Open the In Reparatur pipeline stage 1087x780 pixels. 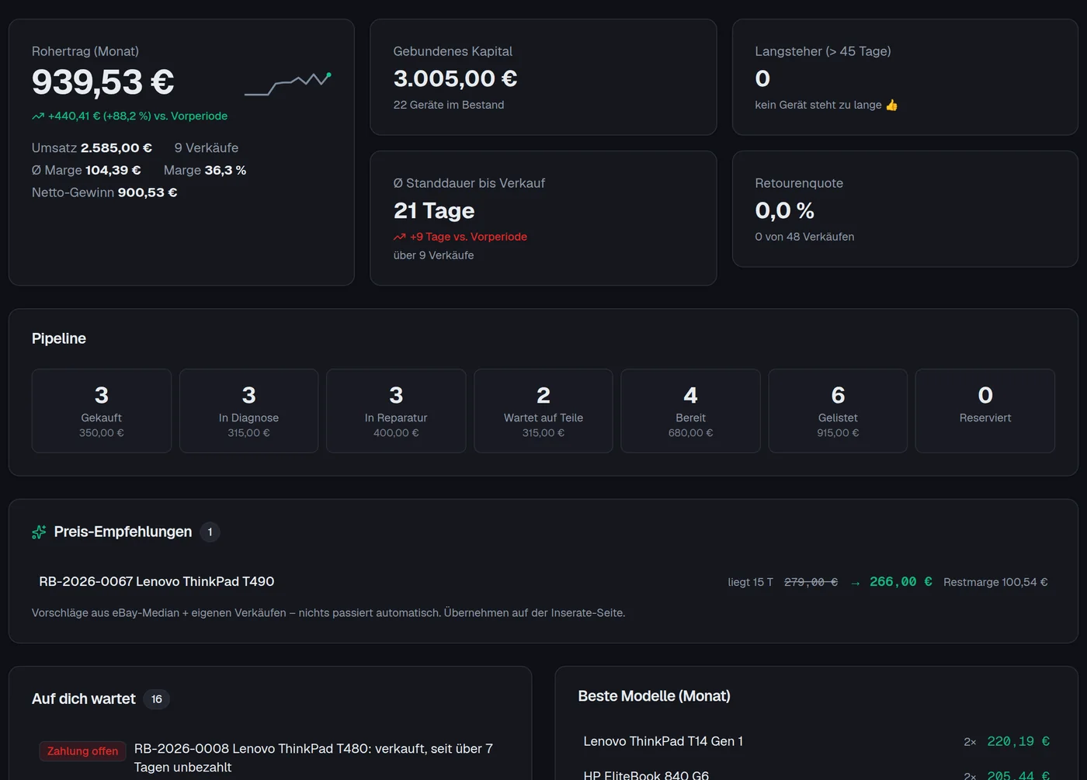(396, 411)
